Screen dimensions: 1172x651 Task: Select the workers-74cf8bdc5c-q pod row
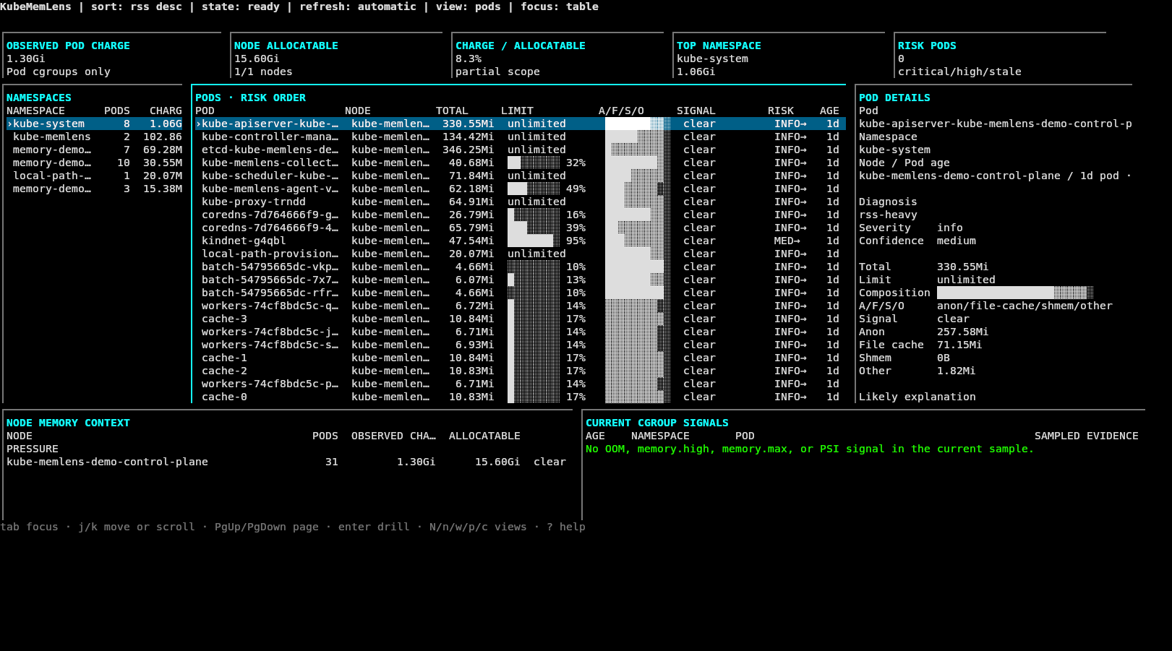(520, 306)
